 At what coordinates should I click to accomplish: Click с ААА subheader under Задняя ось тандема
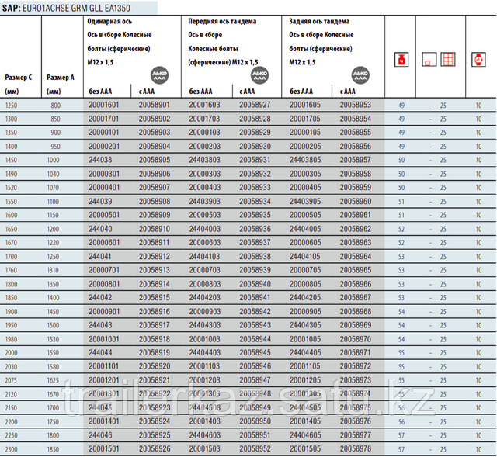[x=347, y=92]
